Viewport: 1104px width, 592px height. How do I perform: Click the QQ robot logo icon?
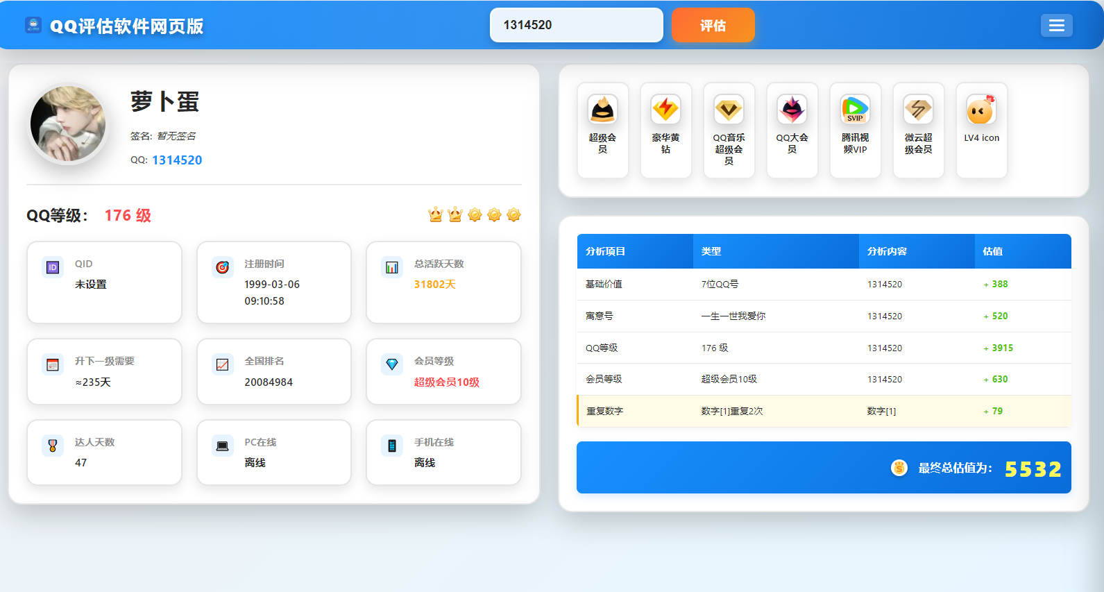(x=33, y=26)
